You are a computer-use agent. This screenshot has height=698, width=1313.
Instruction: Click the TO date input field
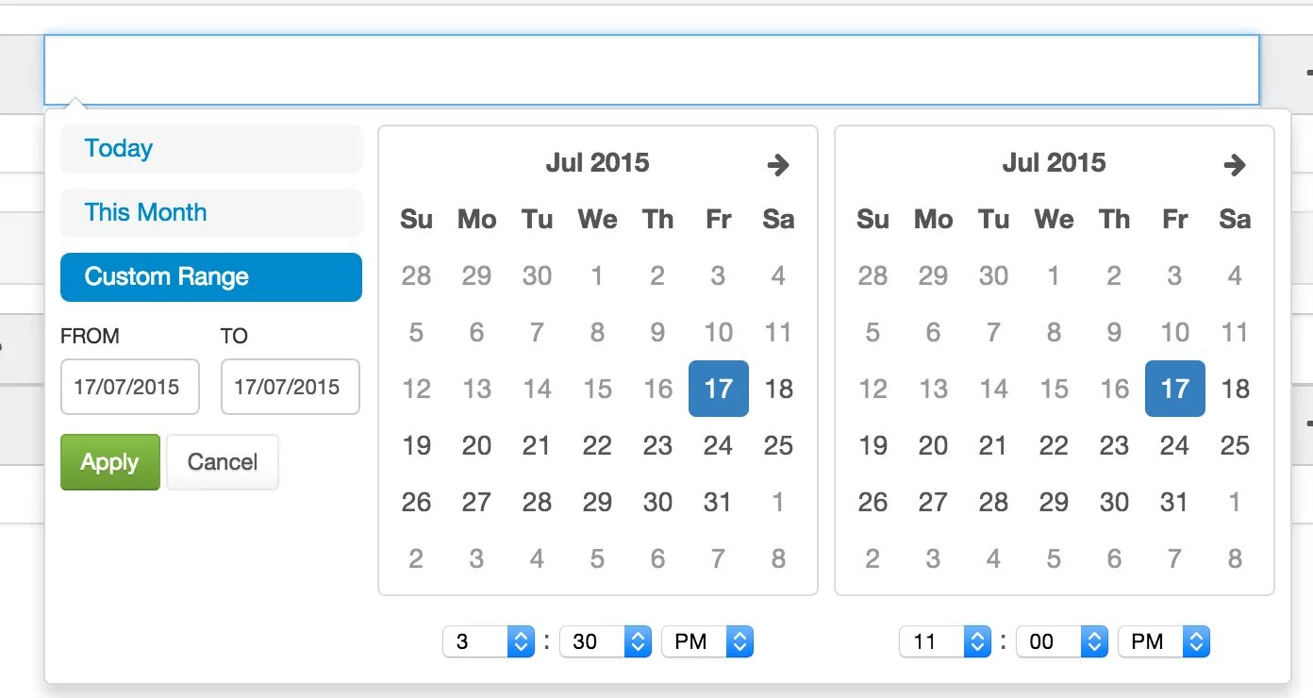(291, 387)
